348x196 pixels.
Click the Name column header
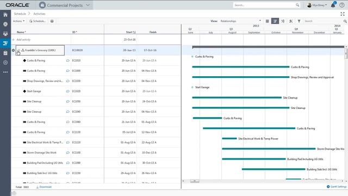[21, 32]
